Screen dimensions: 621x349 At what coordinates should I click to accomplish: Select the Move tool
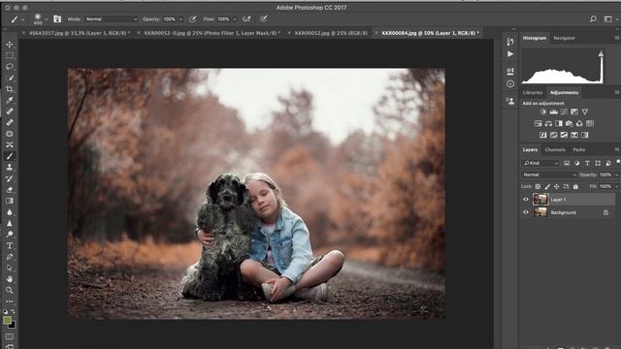pos(10,45)
